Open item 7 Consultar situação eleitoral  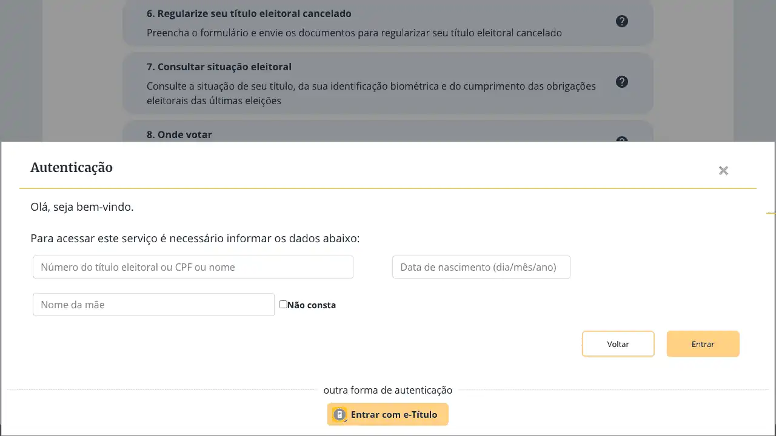(219, 67)
